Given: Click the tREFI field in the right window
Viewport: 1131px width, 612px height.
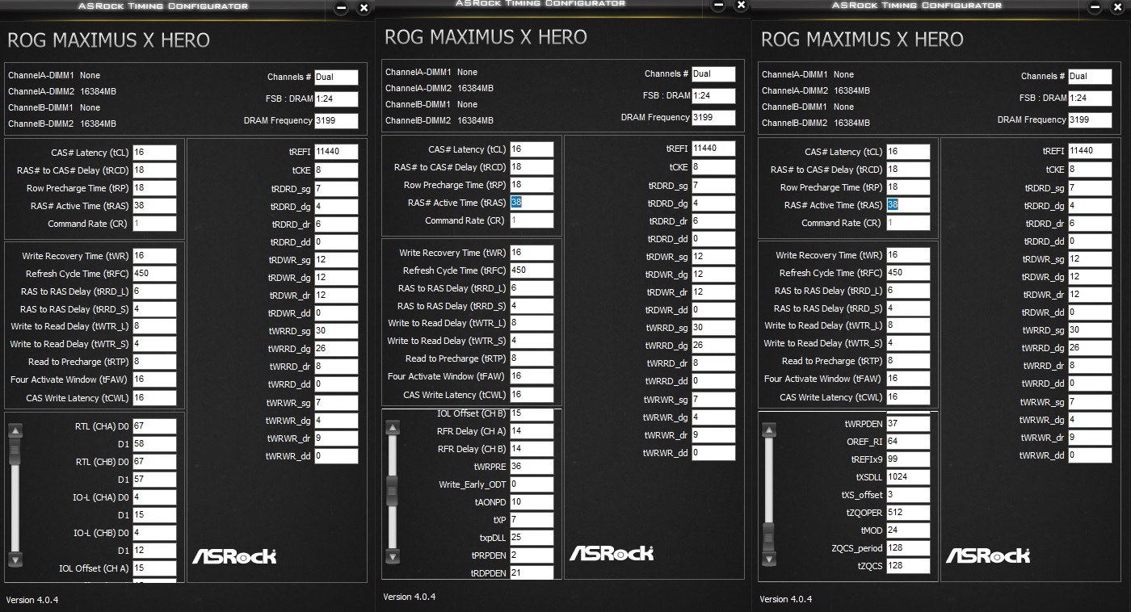Looking at the screenshot, I should pos(1090,151).
